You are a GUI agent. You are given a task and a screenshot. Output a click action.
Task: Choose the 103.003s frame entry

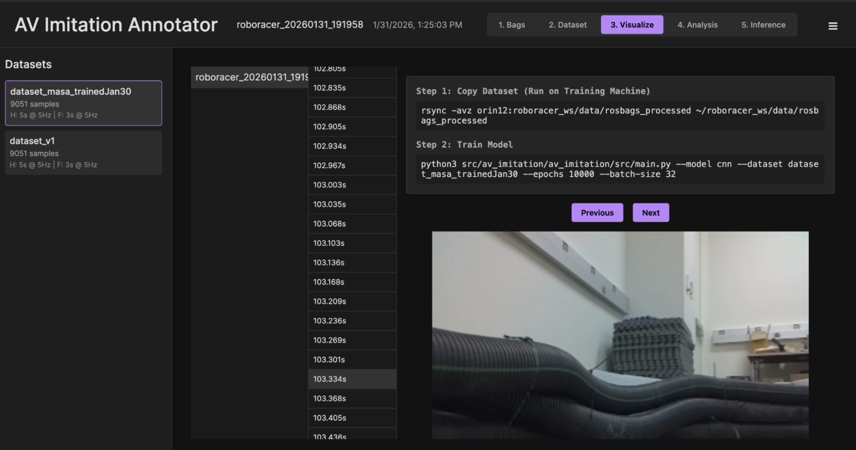click(x=352, y=185)
